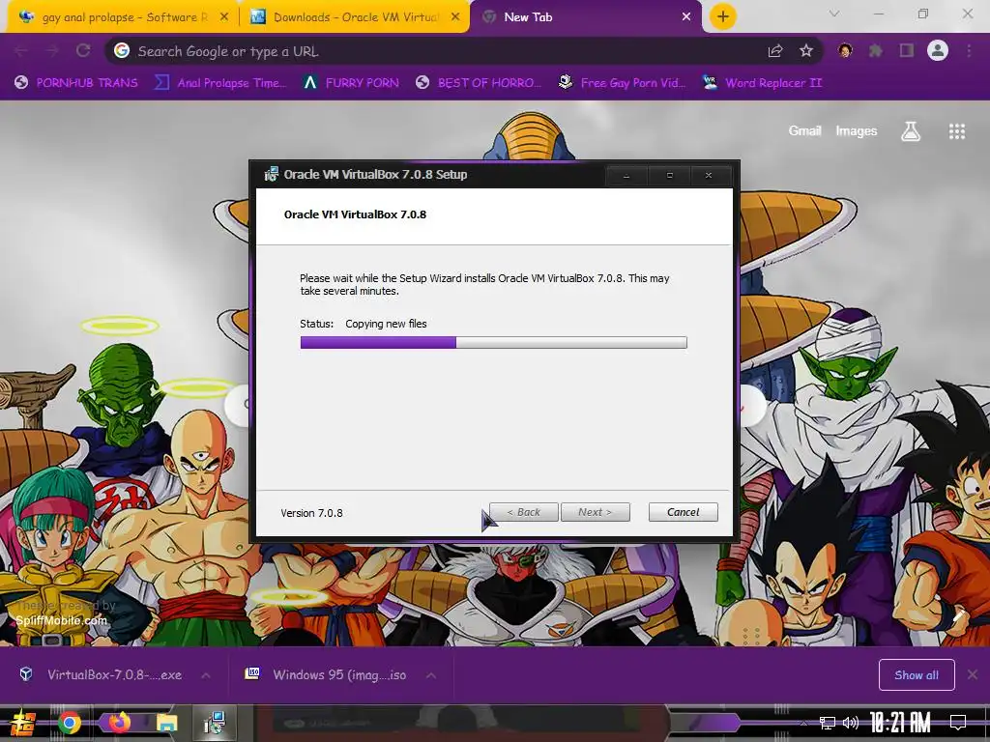Screen dimensions: 990x742
Task: Close the Downloads - Oracle VM tab
Action: [455, 17]
